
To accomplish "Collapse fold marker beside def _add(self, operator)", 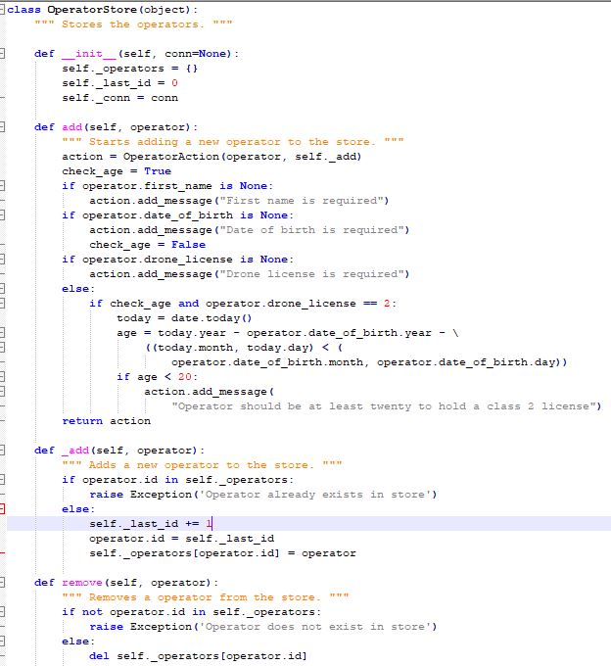I will click(2, 451).
